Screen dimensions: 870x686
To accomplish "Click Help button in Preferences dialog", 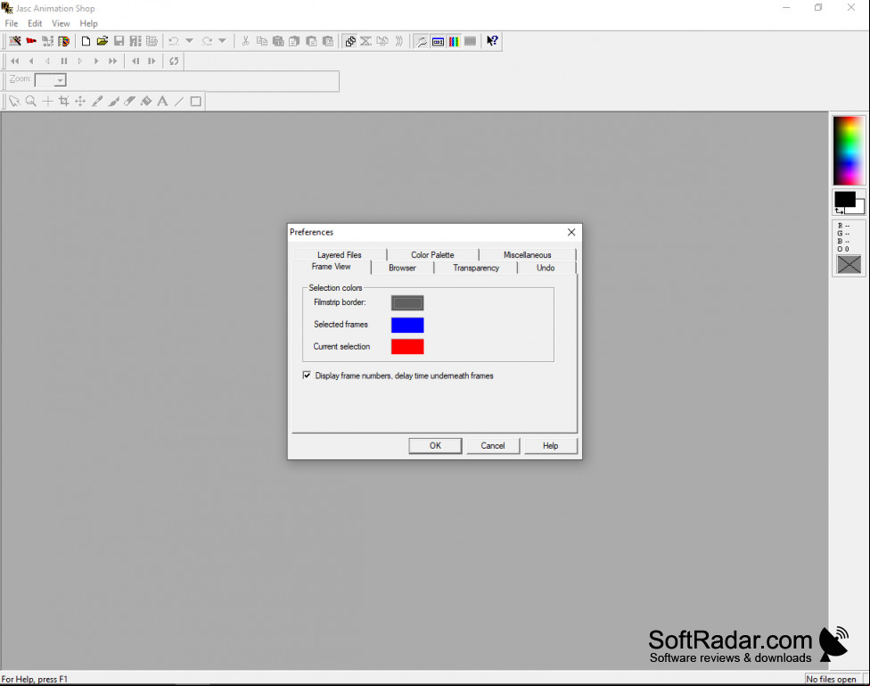I will pyautogui.click(x=550, y=445).
